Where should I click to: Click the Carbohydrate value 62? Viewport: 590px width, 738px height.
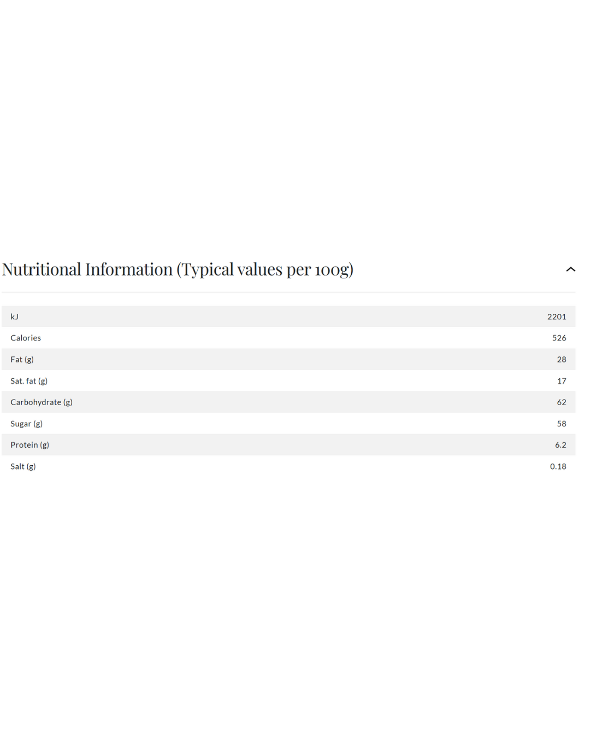pos(561,402)
